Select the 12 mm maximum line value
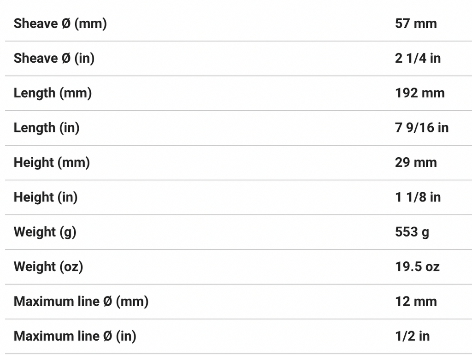 click(416, 301)
